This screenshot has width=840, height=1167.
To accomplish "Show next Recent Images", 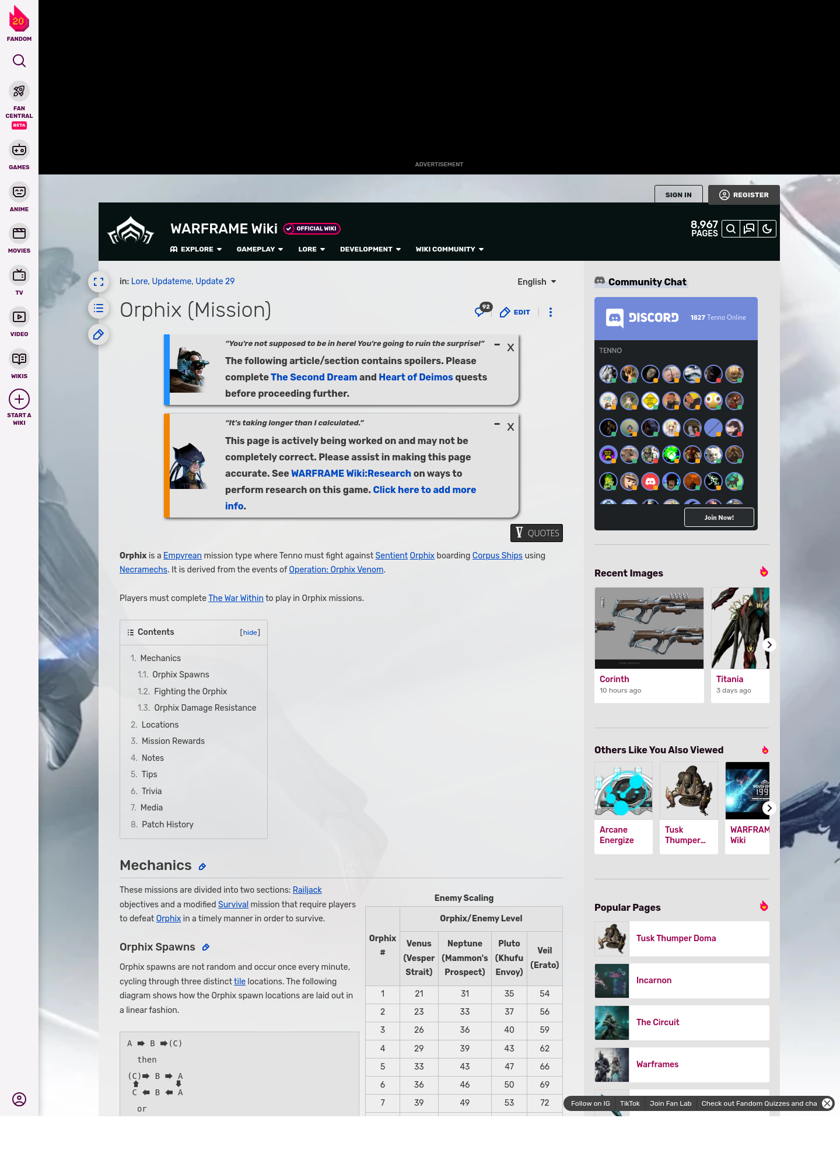I will point(769,645).
